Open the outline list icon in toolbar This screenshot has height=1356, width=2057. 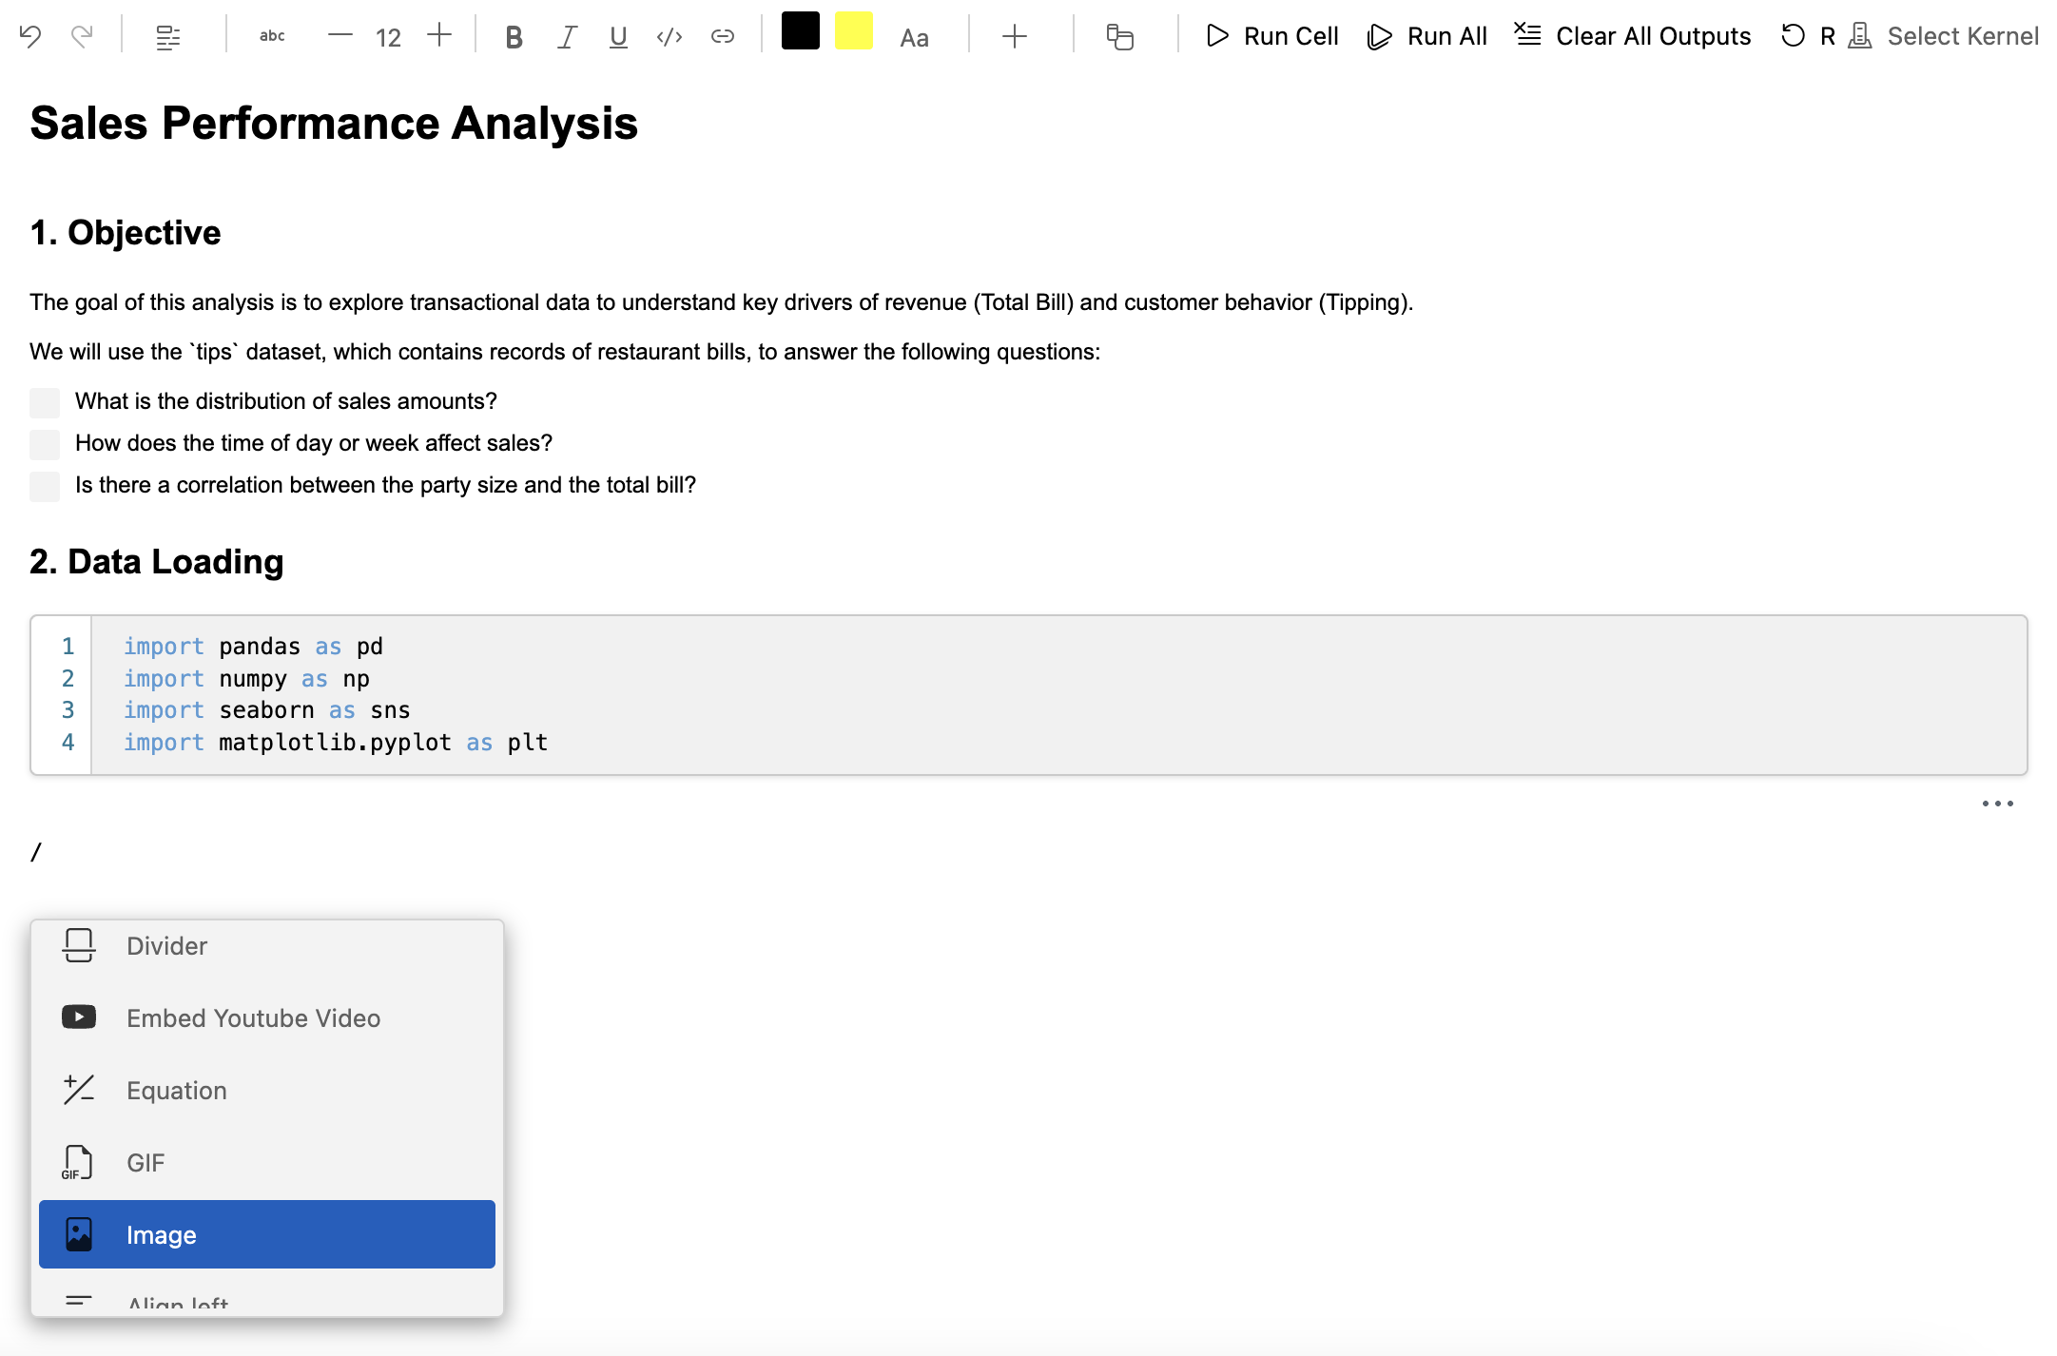[x=168, y=36]
